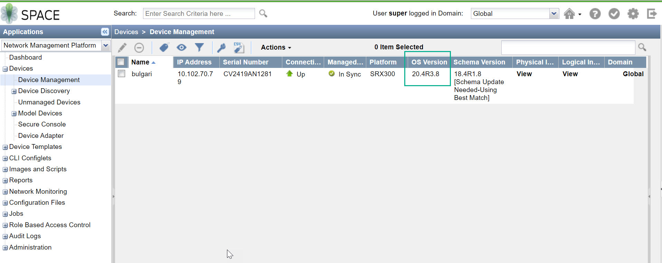Click the CSV export icon
Viewport: 662px width, 263px height.
[x=239, y=48]
